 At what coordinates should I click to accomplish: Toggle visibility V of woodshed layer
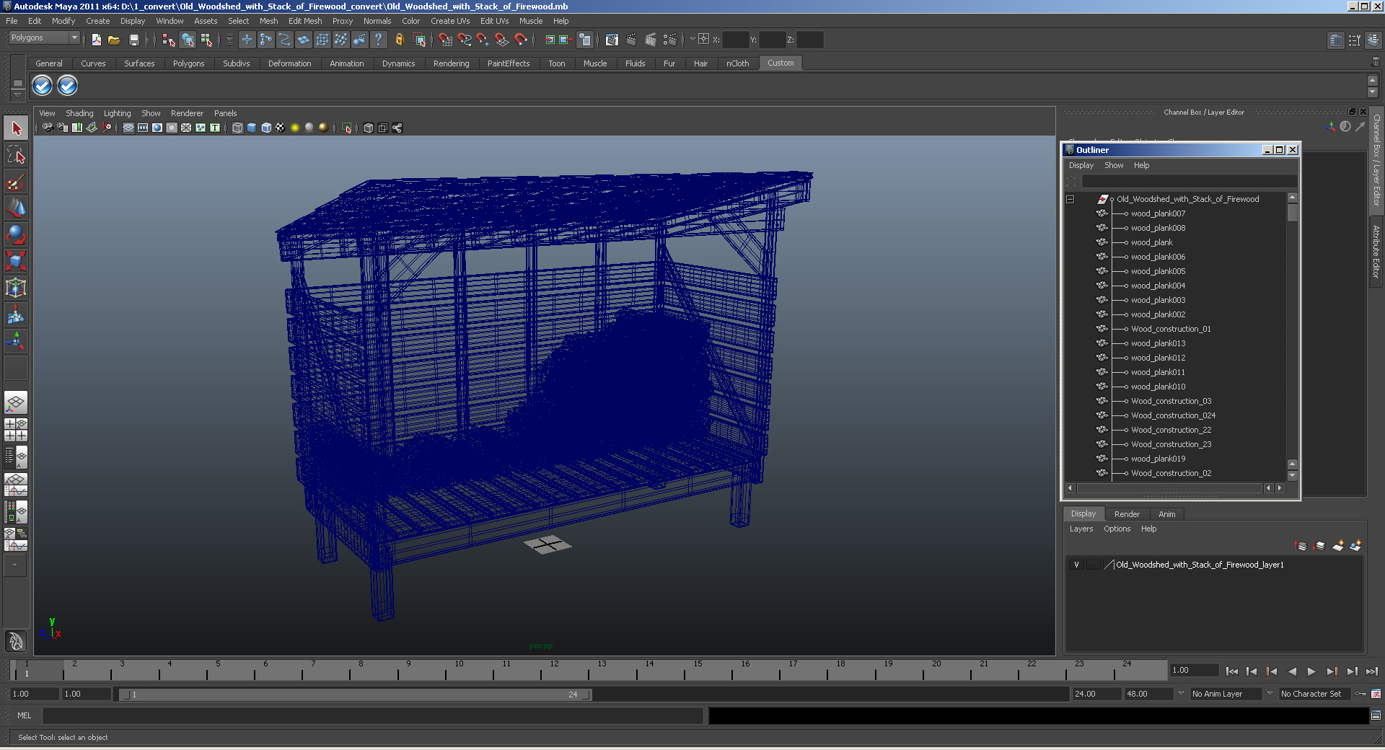(1076, 565)
